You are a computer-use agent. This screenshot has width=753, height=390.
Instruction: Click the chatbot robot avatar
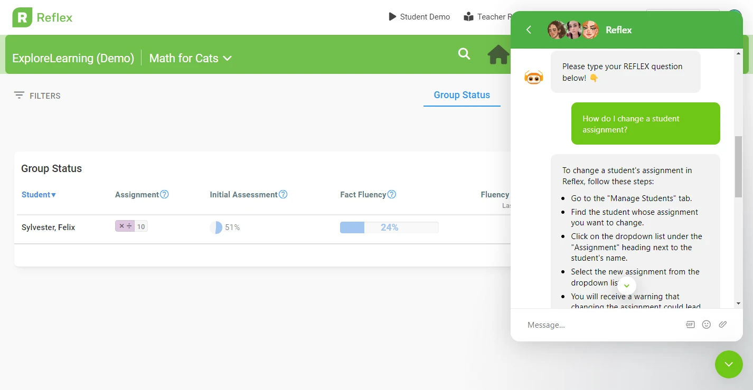[x=533, y=78]
